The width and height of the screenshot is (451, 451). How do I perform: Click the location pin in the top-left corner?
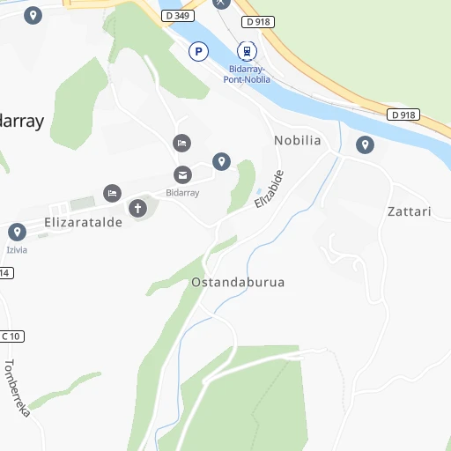click(x=33, y=15)
